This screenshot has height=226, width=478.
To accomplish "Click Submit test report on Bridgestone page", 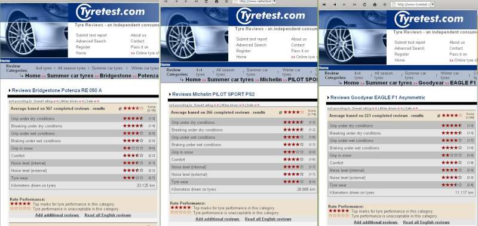I will coord(91,35).
